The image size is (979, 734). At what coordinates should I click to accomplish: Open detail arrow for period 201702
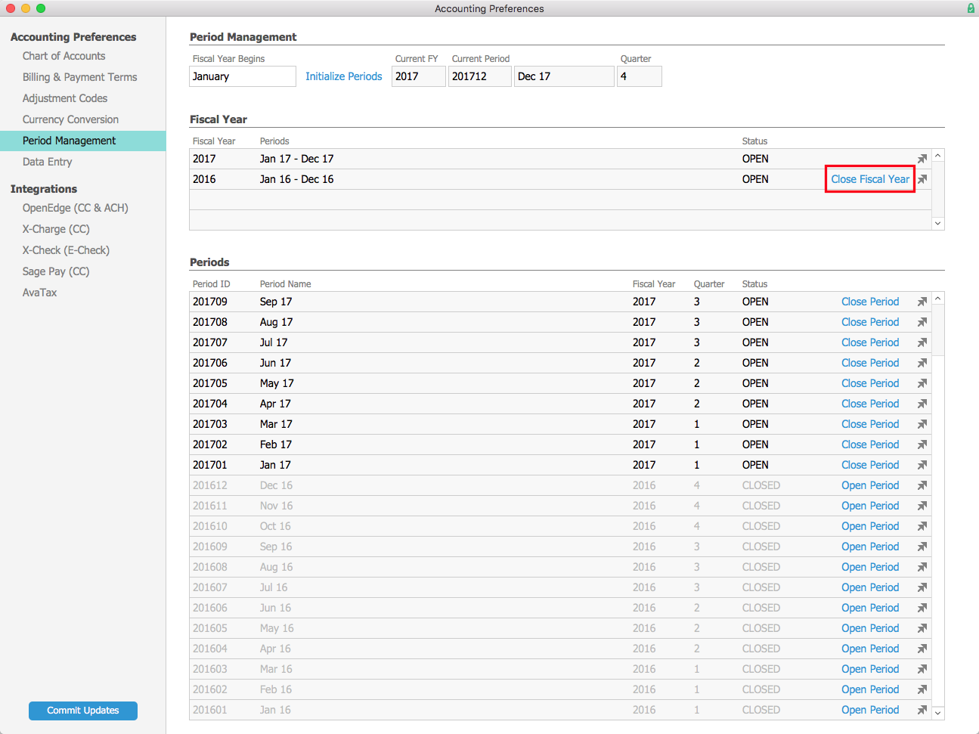(x=922, y=444)
